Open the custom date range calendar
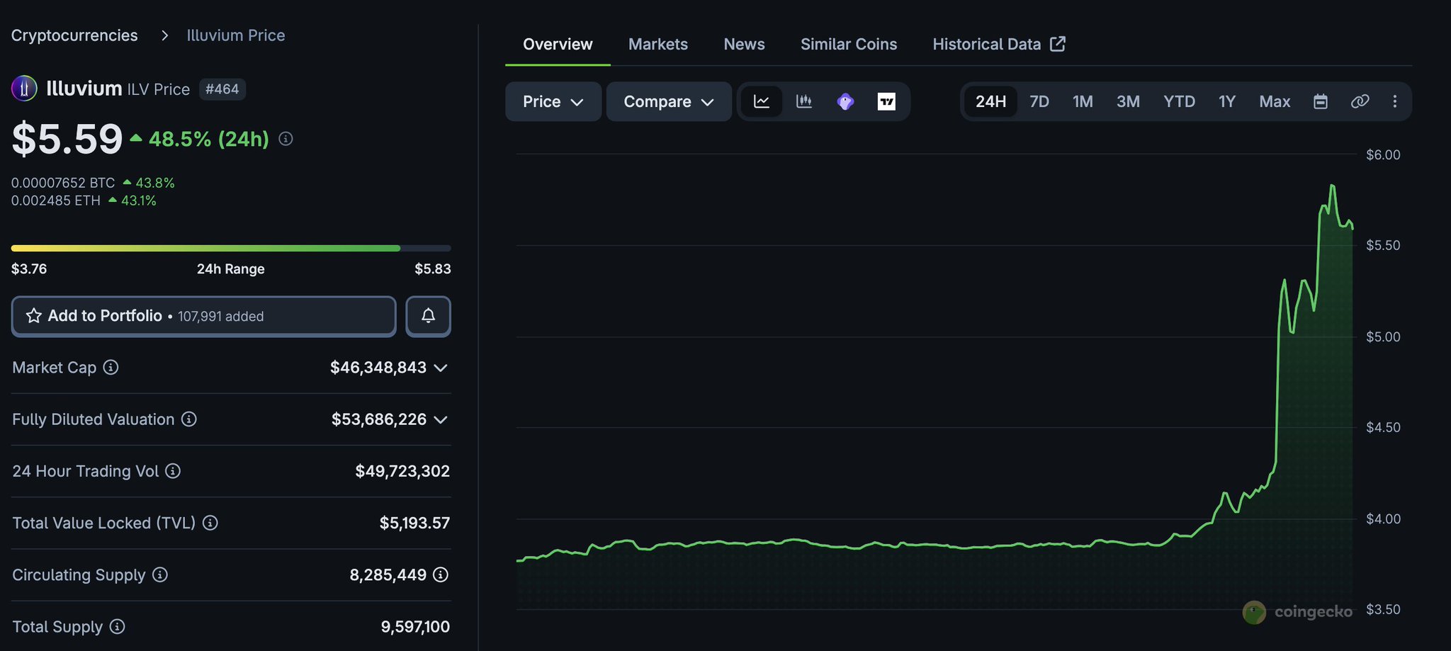The width and height of the screenshot is (1451, 651). click(x=1320, y=101)
